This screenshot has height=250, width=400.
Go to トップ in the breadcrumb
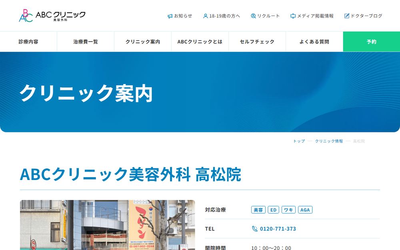[299, 141]
